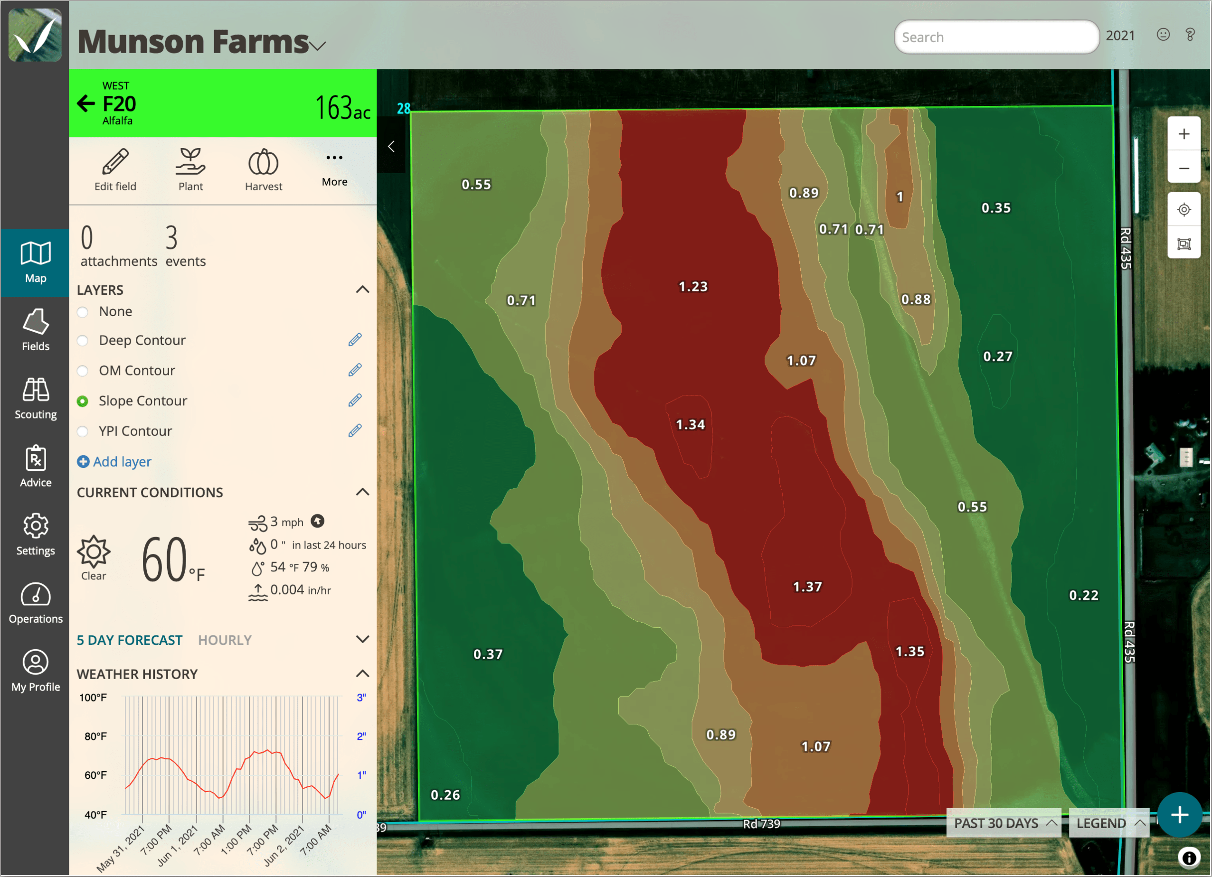The height and width of the screenshot is (877, 1212).
Task: Locate my position on the map
Action: click(1184, 210)
